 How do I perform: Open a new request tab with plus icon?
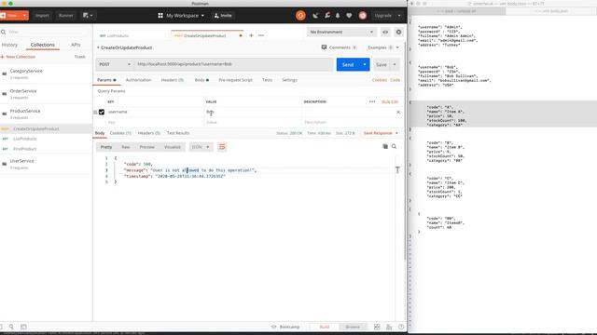click(x=251, y=35)
